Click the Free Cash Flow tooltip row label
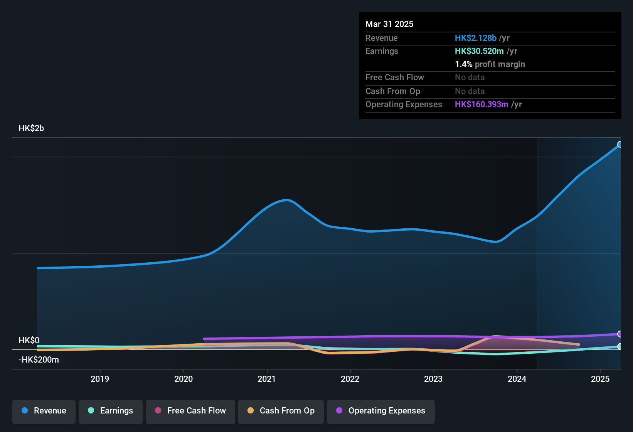The image size is (633, 432). pos(395,78)
